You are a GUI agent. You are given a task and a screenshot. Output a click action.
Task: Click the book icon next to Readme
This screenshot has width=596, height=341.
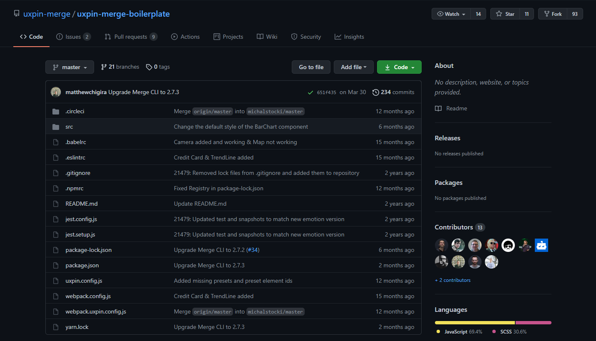[438, 108]
